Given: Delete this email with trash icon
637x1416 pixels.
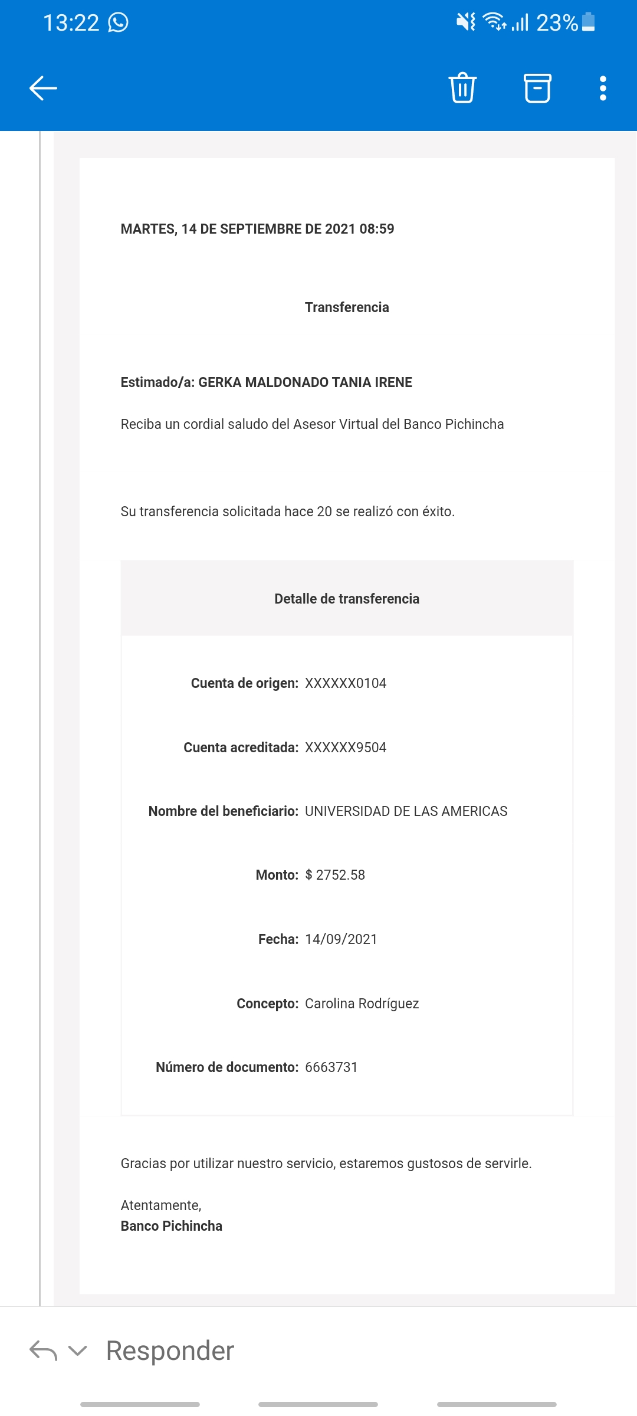Looking at the screenshot, I should [x=462, y=88].
